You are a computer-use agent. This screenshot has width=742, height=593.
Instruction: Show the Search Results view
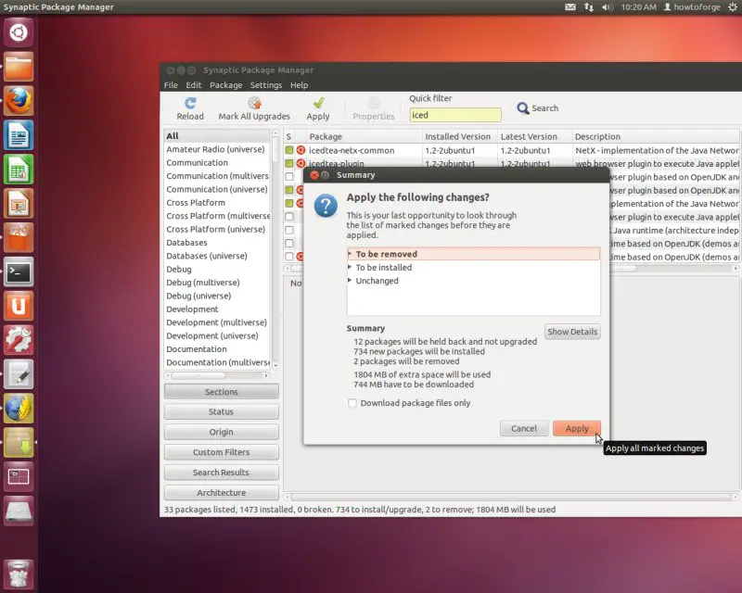point(221,473)
